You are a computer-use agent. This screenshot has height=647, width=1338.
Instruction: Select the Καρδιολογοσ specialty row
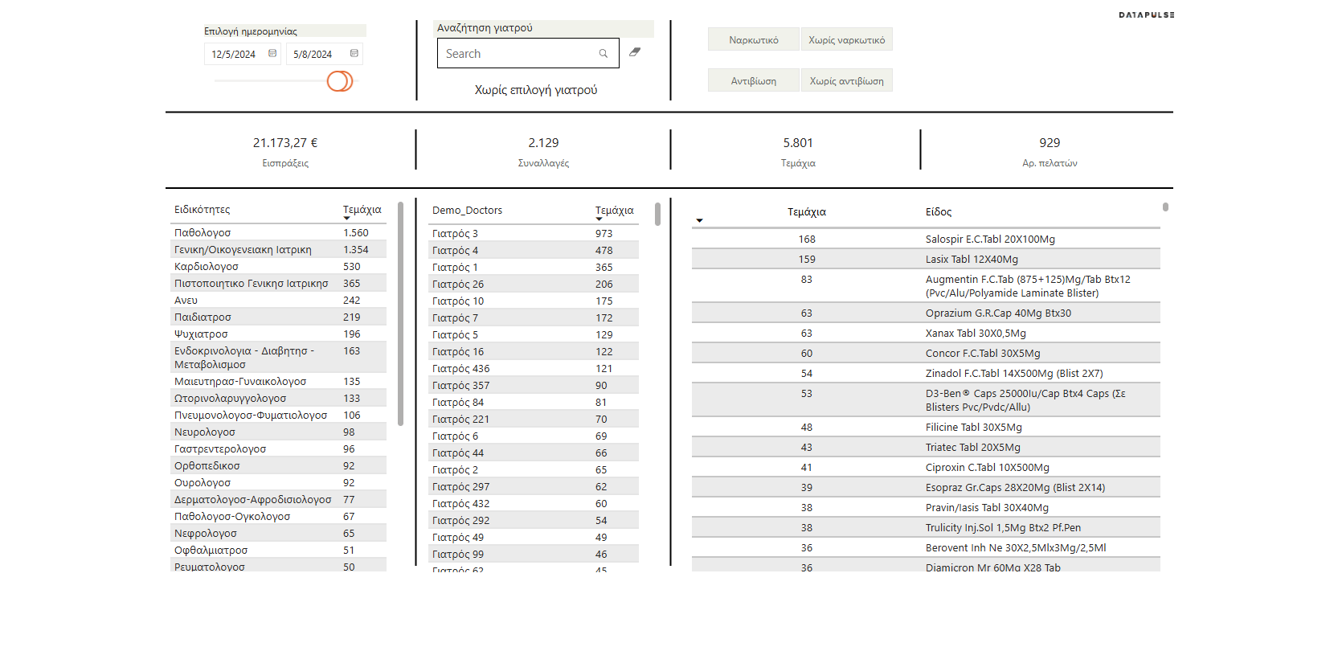278,267
